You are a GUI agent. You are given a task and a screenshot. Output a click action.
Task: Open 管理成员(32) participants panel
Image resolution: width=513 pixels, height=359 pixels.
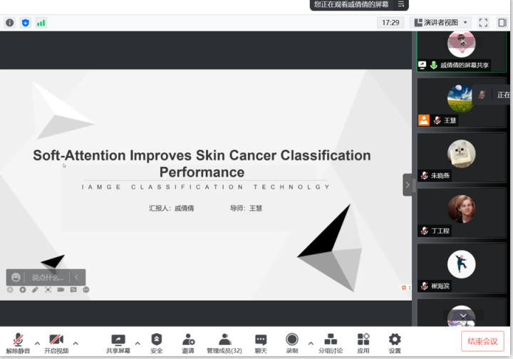(224, 340)
